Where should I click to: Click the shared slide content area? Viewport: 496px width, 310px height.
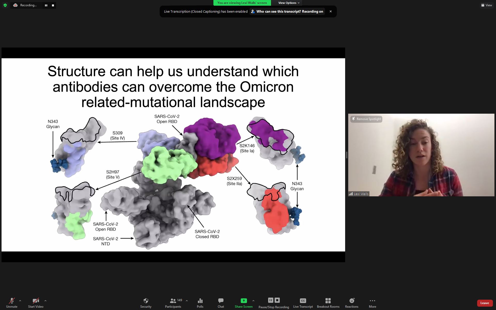pos(173,155)
